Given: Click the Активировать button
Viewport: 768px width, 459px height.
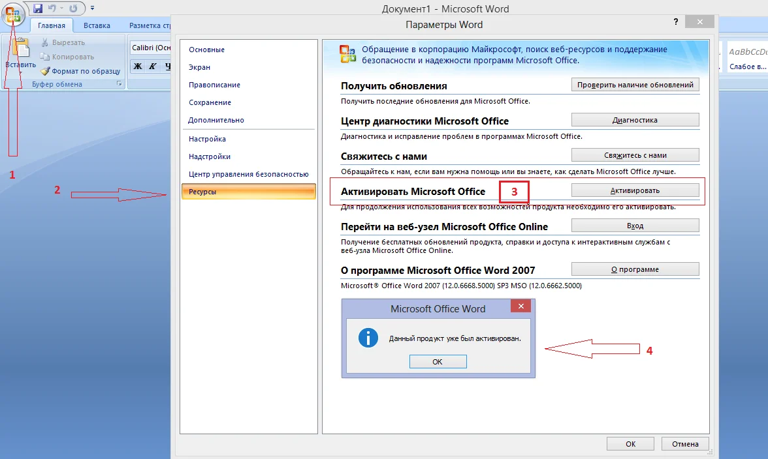Looking at the screenshot, I should (x=635, y=190).
